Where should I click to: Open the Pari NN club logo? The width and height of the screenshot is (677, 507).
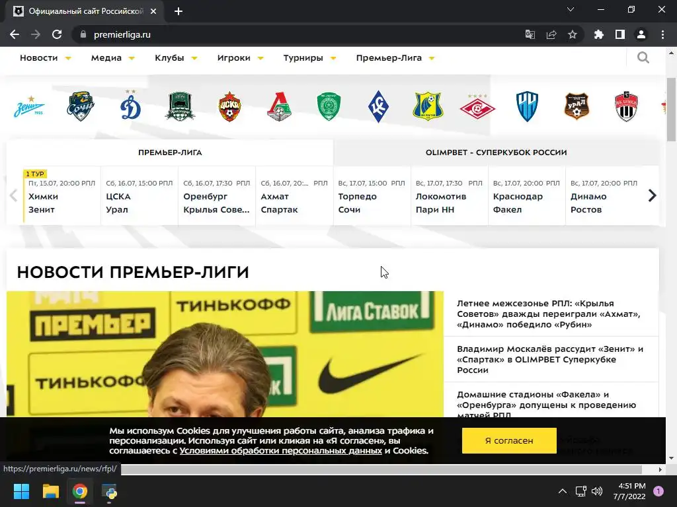click(527, 106)
